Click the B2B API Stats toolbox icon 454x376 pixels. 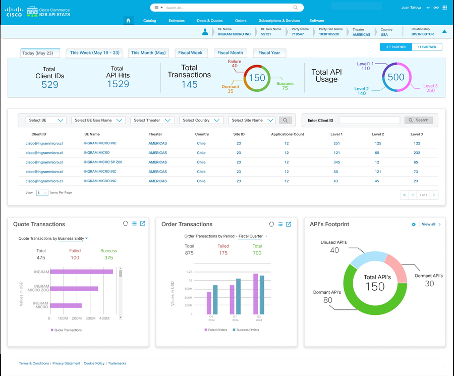[32, 12]
